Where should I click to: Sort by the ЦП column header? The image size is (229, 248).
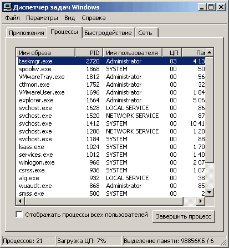(172, 53)
